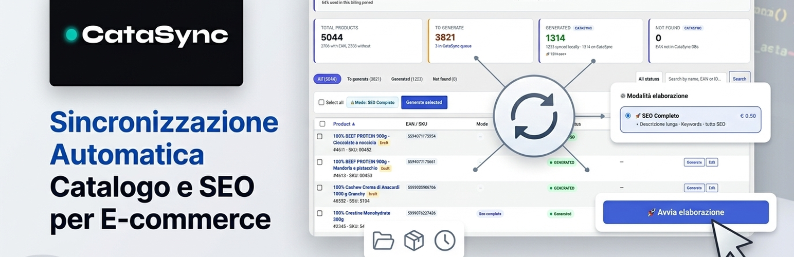Select the SEO Completo radio option
794x257 pixels.
(x=628, y=116)
